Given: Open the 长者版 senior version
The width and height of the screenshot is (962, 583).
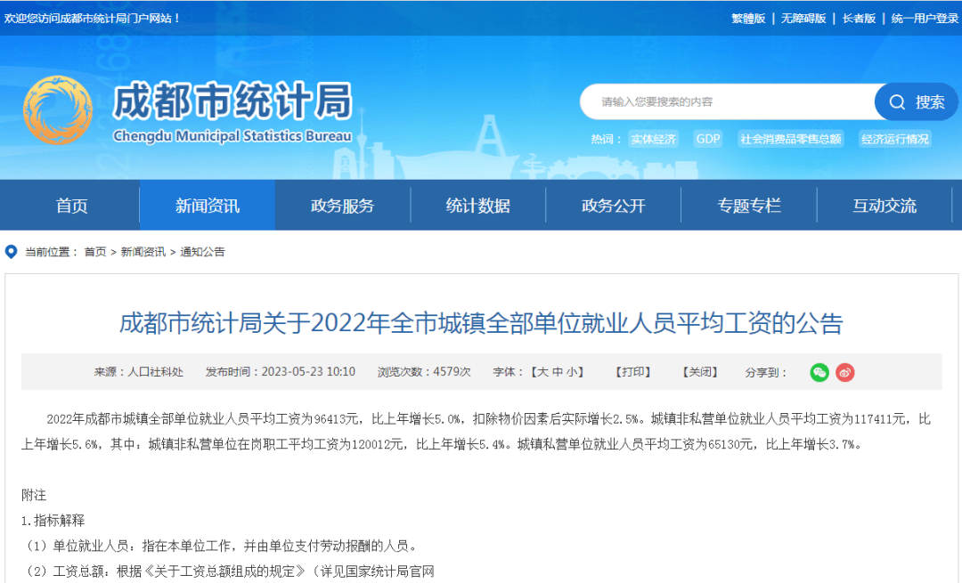Looking at the screenshot, I should tap(859, 19).
